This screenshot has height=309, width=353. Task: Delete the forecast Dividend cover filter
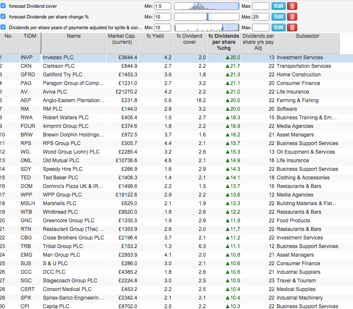coord(292,6)
